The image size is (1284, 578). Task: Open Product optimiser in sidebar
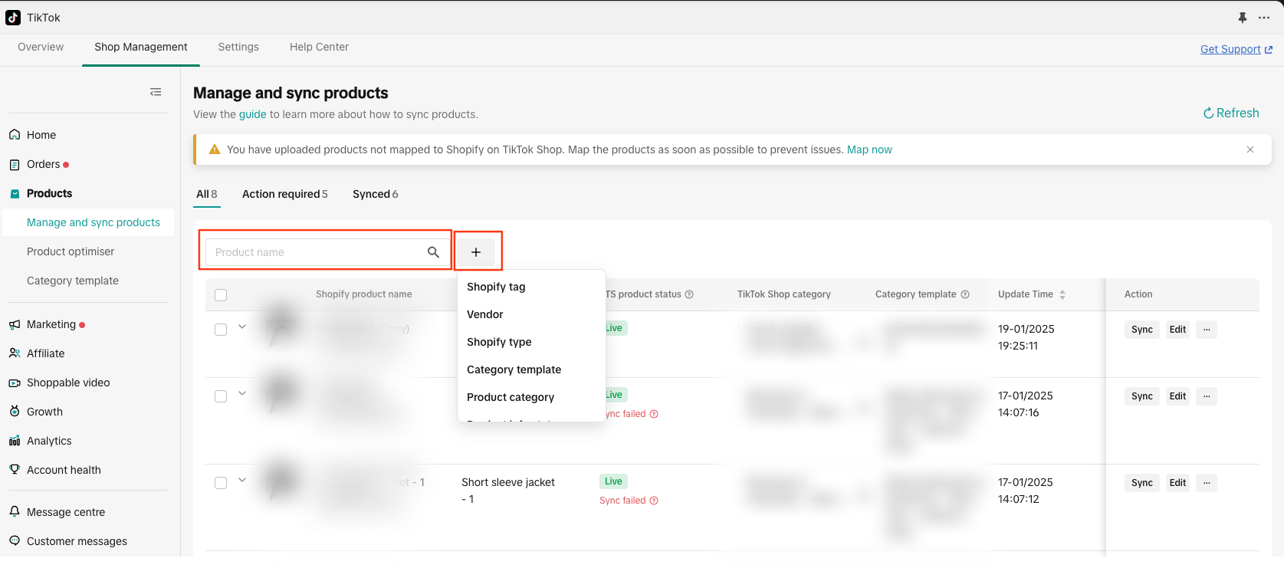(x=71, y=251)
